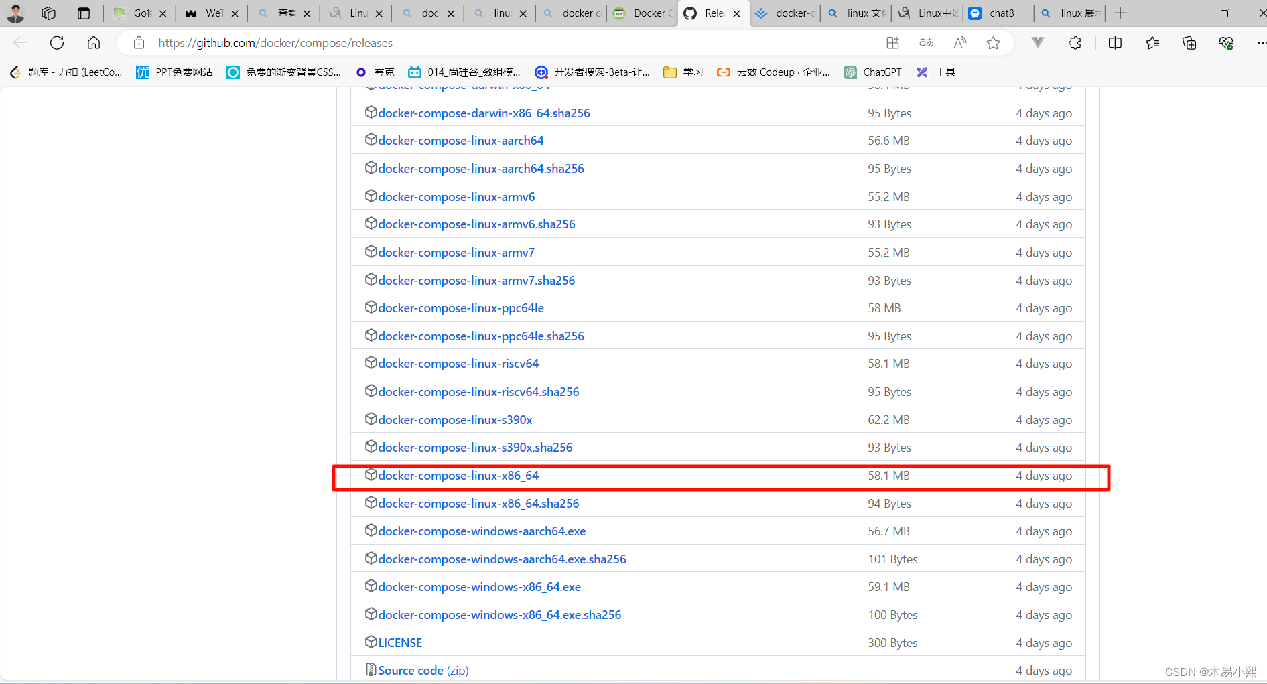Open 免费的渐变背景CSS bookmark
Image resolution: width=1267 pixels, height=684 pixels.
pos(284,72)
